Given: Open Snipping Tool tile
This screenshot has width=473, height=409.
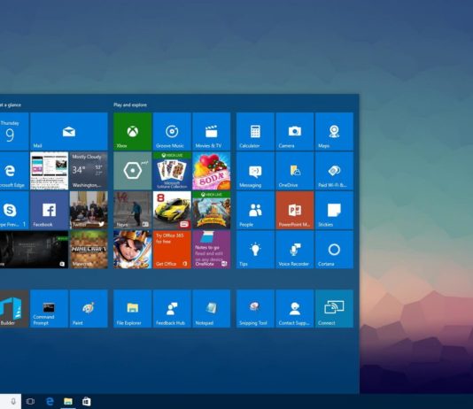Looking at the screenshot, I should (x=255, y=309).
